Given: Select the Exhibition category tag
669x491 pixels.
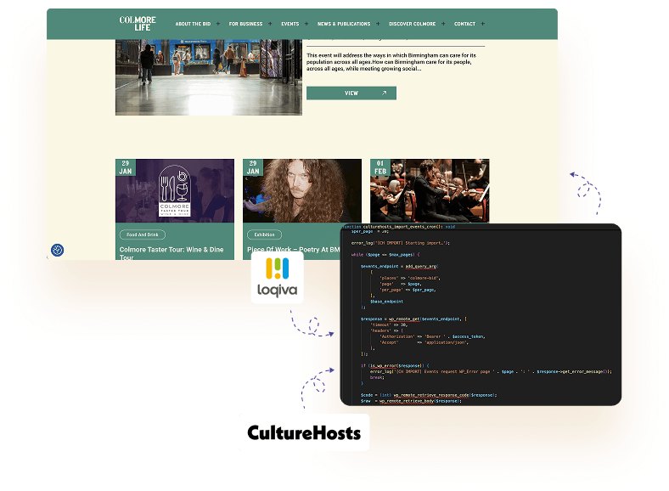Looking at the screenshot, I should (x=263, y=234).
